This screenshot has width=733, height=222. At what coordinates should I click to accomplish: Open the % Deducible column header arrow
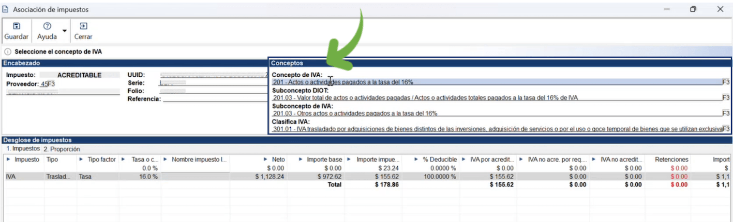[x=417, y=160]
